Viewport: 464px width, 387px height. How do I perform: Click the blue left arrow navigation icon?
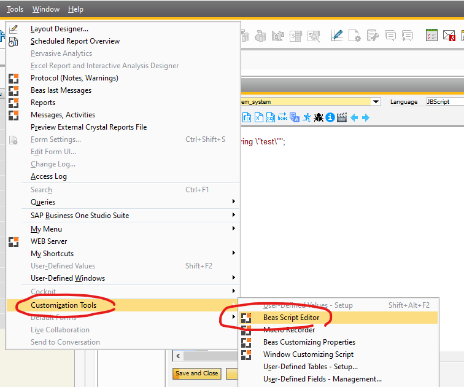[x=354, y=117]
